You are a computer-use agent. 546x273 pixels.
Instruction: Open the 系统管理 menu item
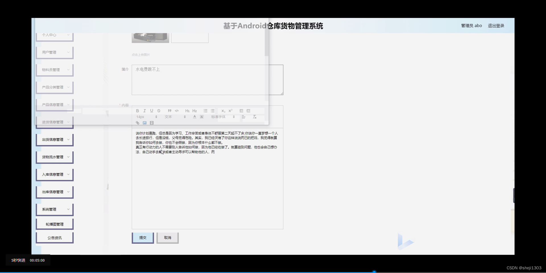click(54, 209)
